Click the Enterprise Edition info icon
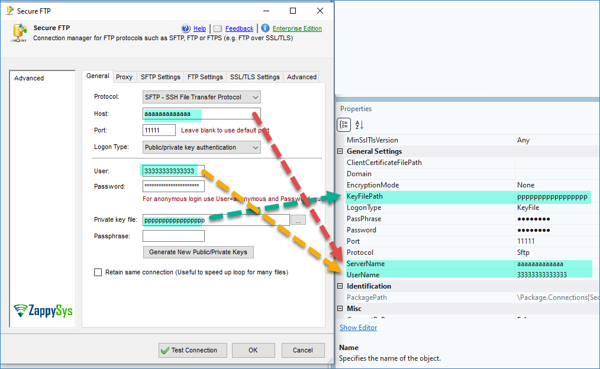Image resolution: width=600 pixels, height=369 pixels. point(265,28)
